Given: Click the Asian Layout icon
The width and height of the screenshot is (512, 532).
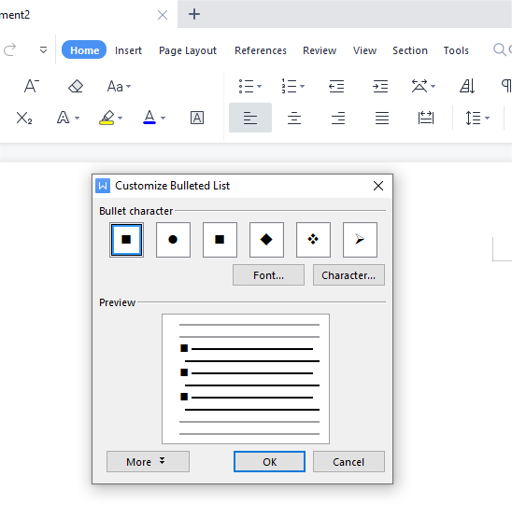Looking at the screenshot, I should (x=420, y=86).
